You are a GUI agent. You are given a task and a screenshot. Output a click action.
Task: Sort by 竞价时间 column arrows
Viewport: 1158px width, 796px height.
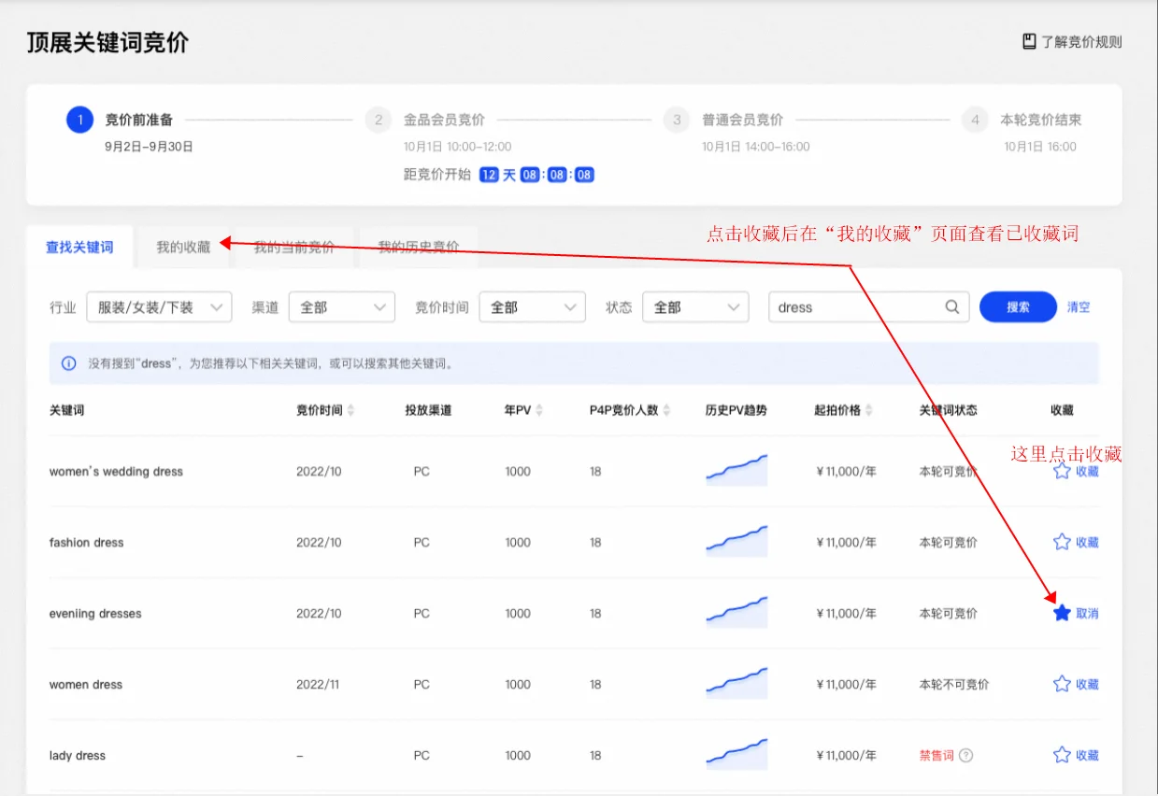pyautogui.click(x=350, y=410)
